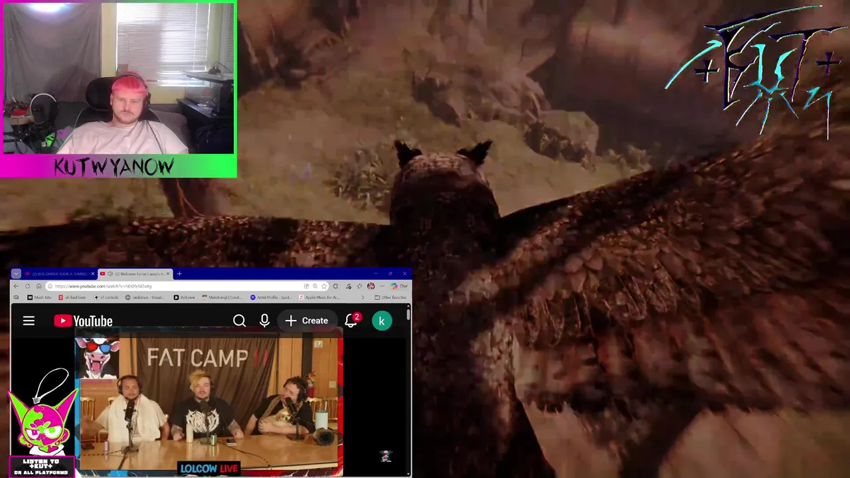This screenshot has height=478, width=850.
Task: Open the Favorites hub star icon
Action: pos(359,286)
